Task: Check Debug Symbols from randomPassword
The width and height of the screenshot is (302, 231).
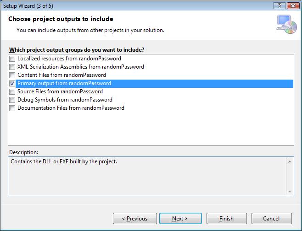Action: point(12,100)
